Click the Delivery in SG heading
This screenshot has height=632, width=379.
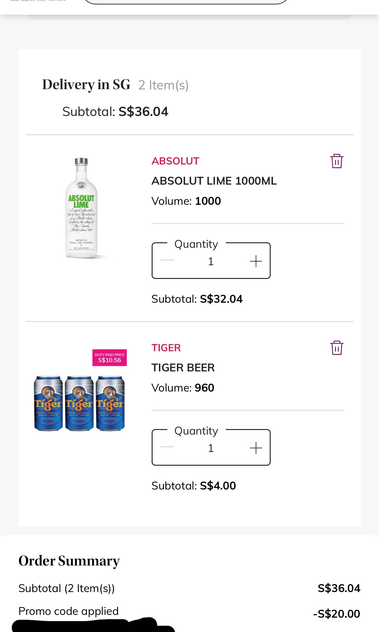click(x=86, y=84)
